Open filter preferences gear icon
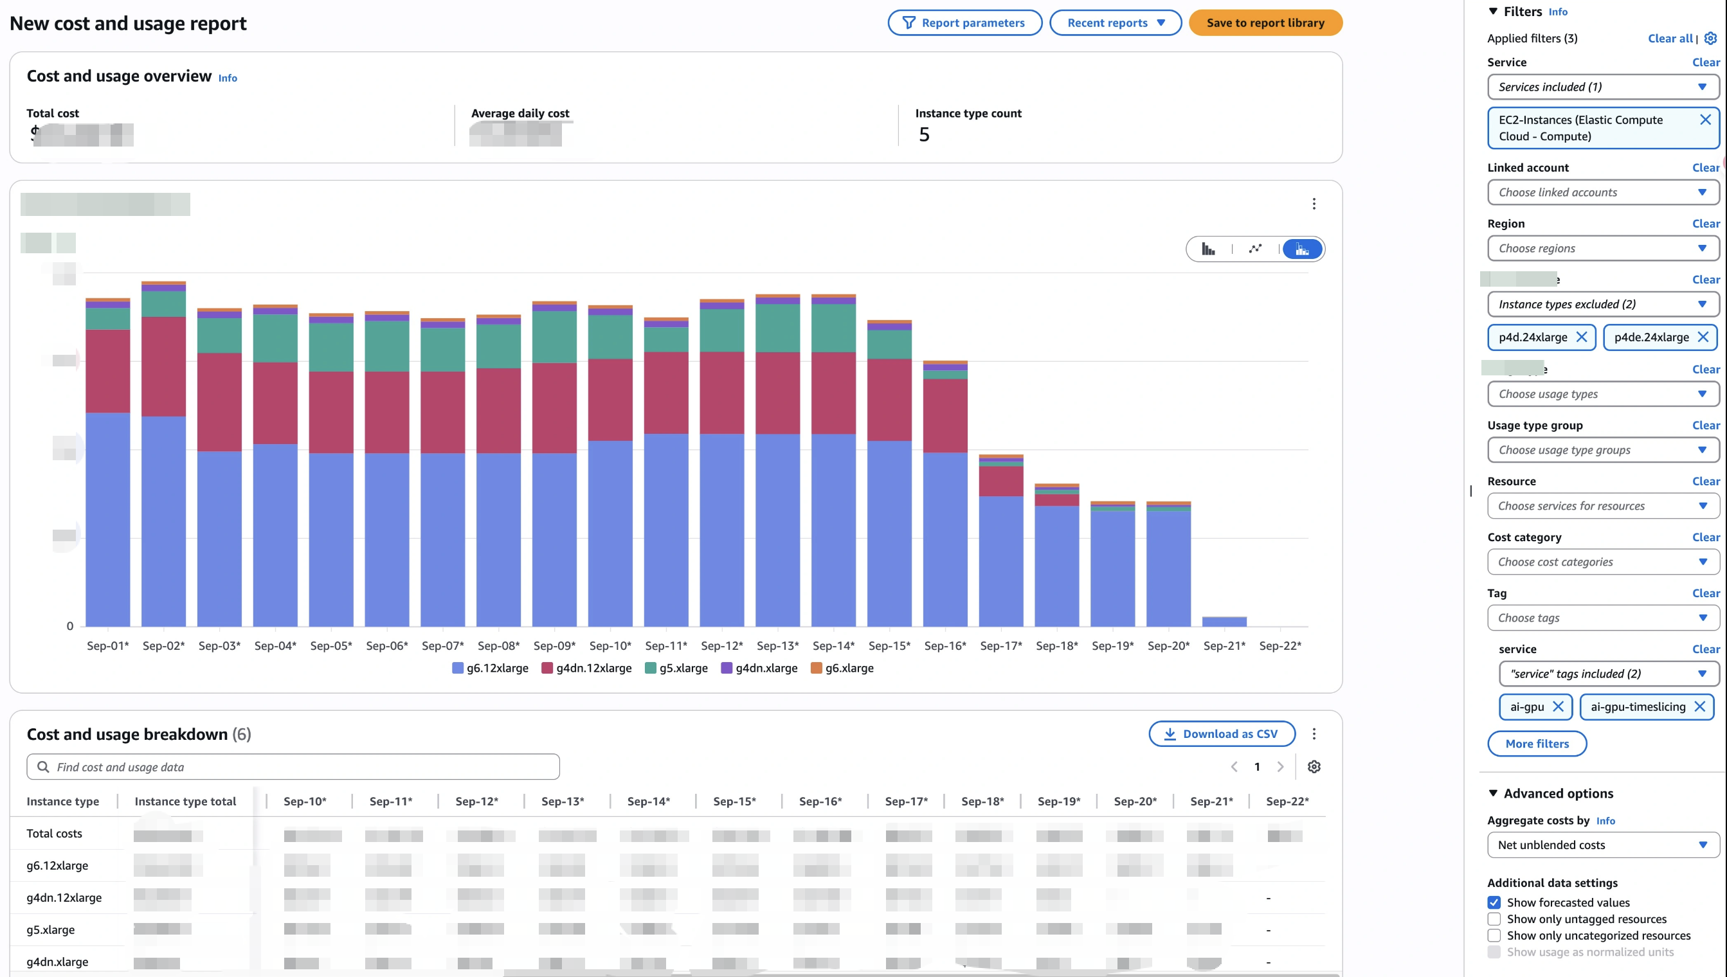 tap(1710, 39)
